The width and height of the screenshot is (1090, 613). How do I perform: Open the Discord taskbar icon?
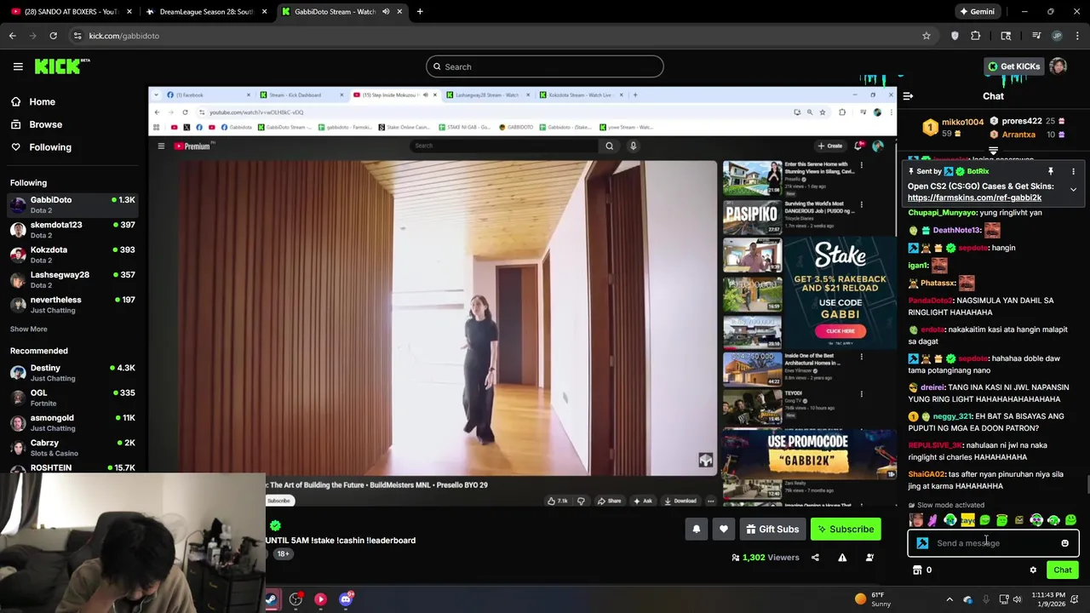pos(346,599)
